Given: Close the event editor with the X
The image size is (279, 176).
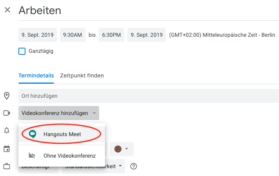Looking at the screenshot, I should click(7, 10).
